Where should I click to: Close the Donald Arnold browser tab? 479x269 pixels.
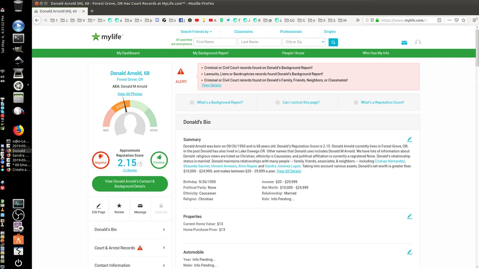pyautogui.click(x=83, y=11)
